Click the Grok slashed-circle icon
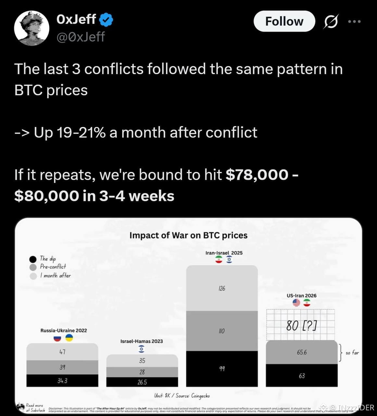The height and width of the screenshot is (416, 377). click(331, 21)
